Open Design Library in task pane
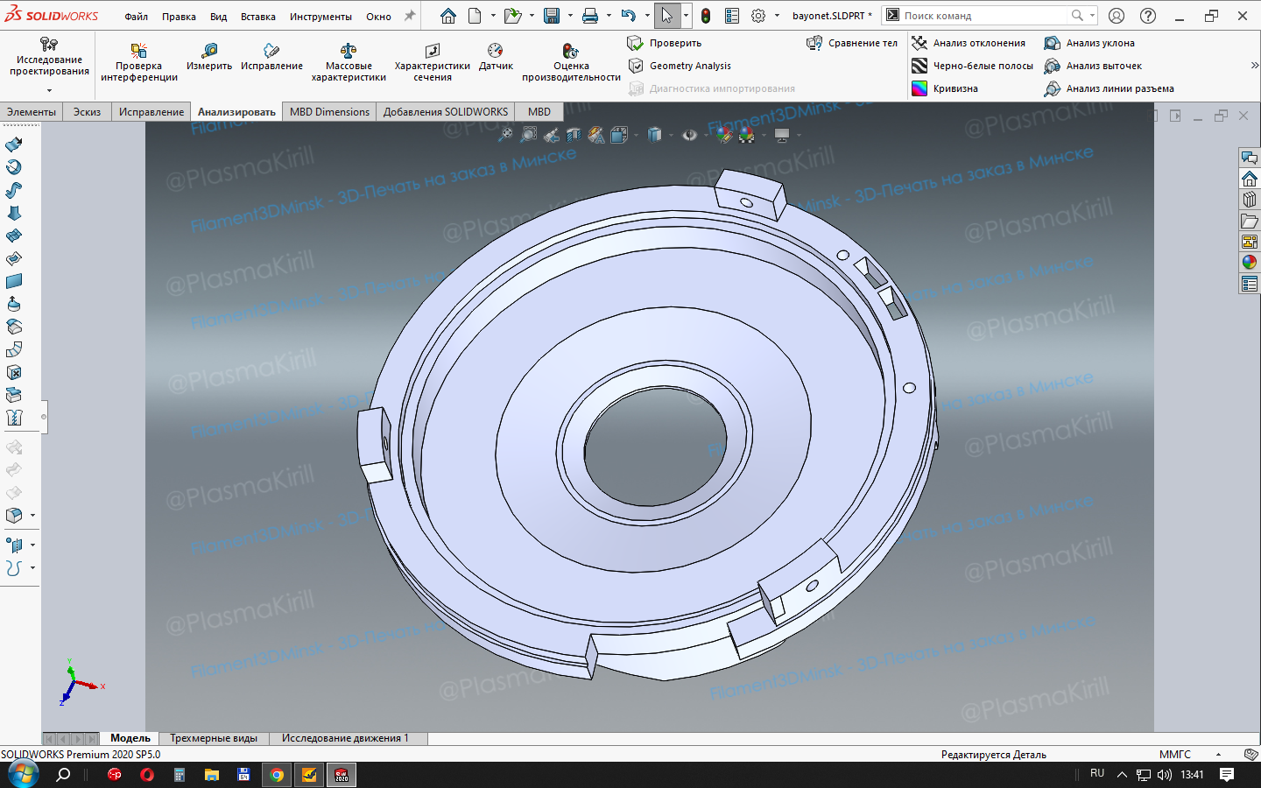1261x788 pixels. [1250, 200]
